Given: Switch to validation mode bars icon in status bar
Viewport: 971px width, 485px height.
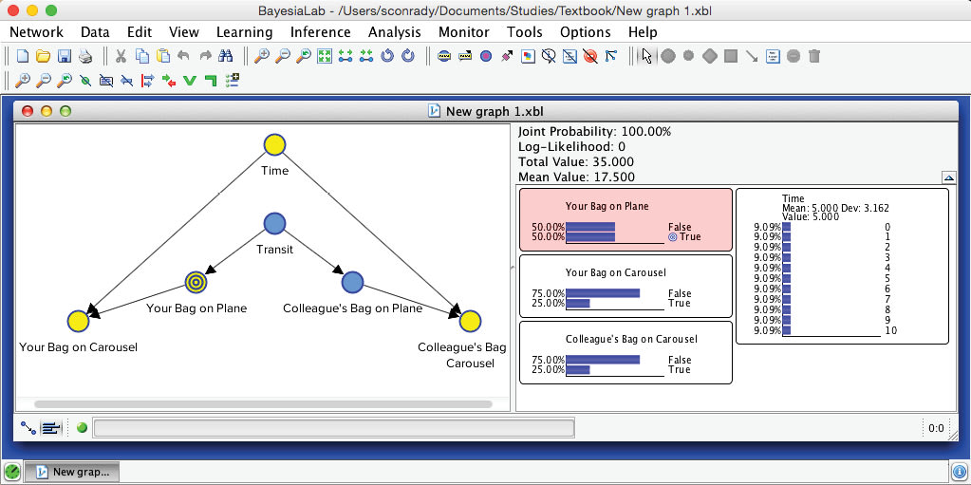Looking at the screenshot, I should pos(50,428).
